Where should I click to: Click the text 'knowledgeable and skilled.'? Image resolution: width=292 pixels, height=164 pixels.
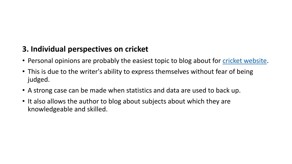[68, 109]
